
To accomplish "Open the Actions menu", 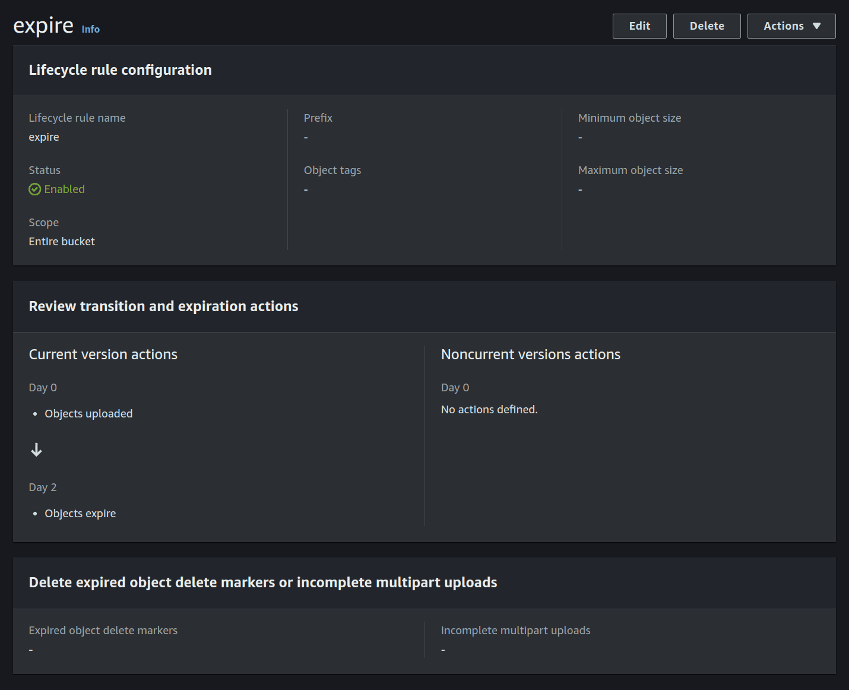I will [x=791, y=26].
